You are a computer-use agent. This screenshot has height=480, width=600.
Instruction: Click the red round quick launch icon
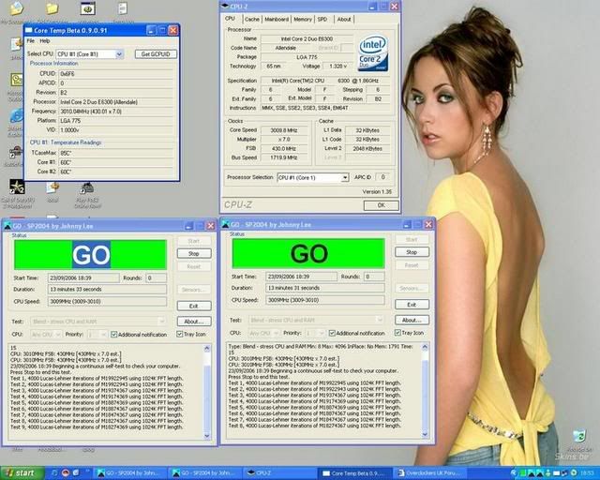pyautogui.click(x=66, y=473)
